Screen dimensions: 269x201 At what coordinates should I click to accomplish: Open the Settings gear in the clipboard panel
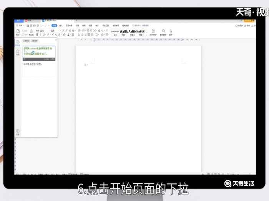tap(18, 131)
